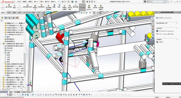
Task: Click the 欢迎使用 SOLIDWORKS link
Action: point(165,18)
